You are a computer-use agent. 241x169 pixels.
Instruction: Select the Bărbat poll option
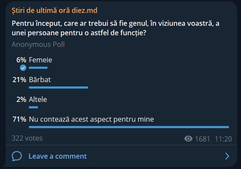(x=40, y=80)
